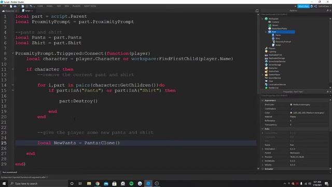Select the Camera object in Explorer
This screenshot has height=187, width=332.
[x=275, y=22]
